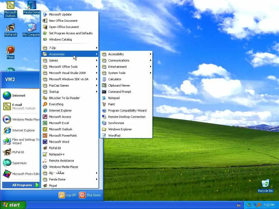Expand Microsoft Office Tools folder
This screenshot has height=209, width=279.
tap(70, 67)
